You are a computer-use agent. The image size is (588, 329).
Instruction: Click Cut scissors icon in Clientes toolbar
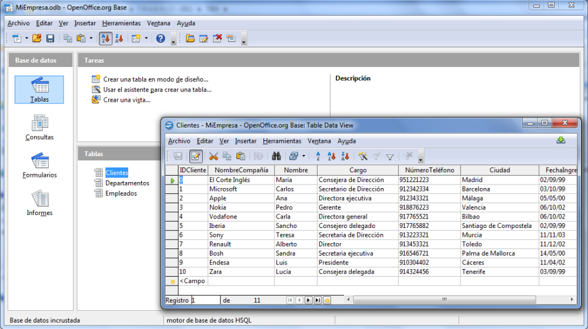pos(213,156)
